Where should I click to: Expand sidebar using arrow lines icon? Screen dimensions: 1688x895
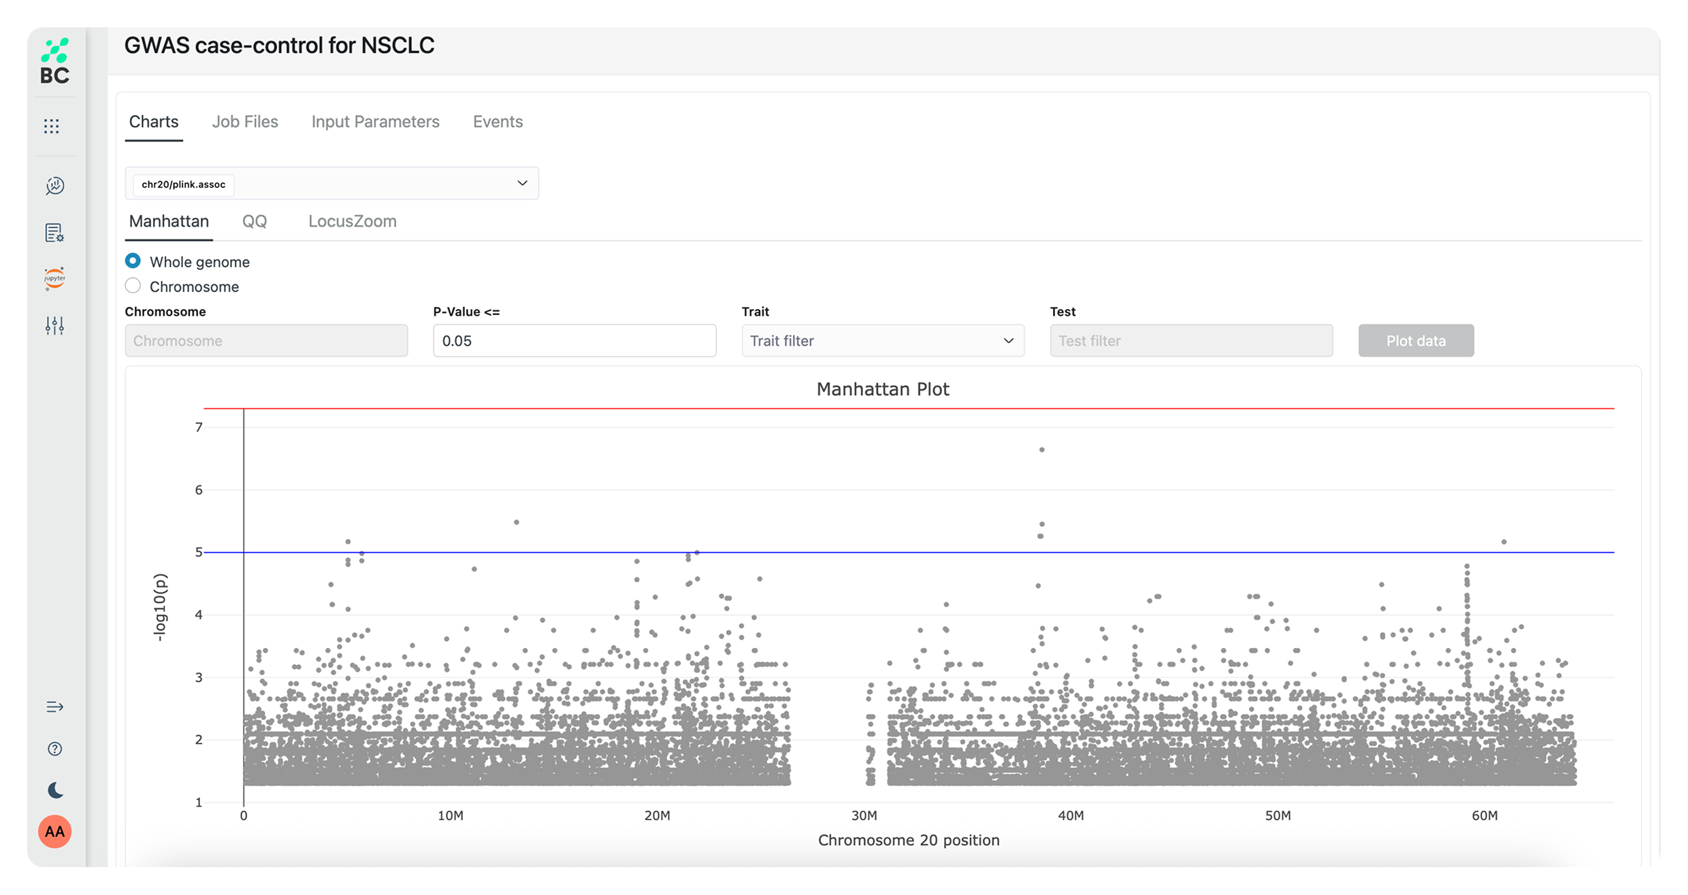click(54, 706)
